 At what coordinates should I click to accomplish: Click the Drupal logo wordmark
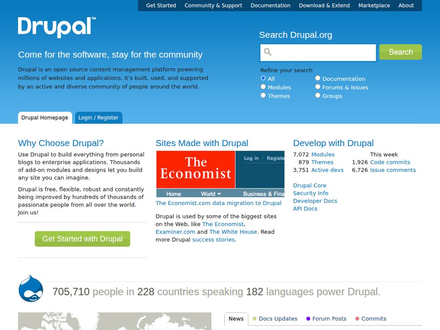57,27
